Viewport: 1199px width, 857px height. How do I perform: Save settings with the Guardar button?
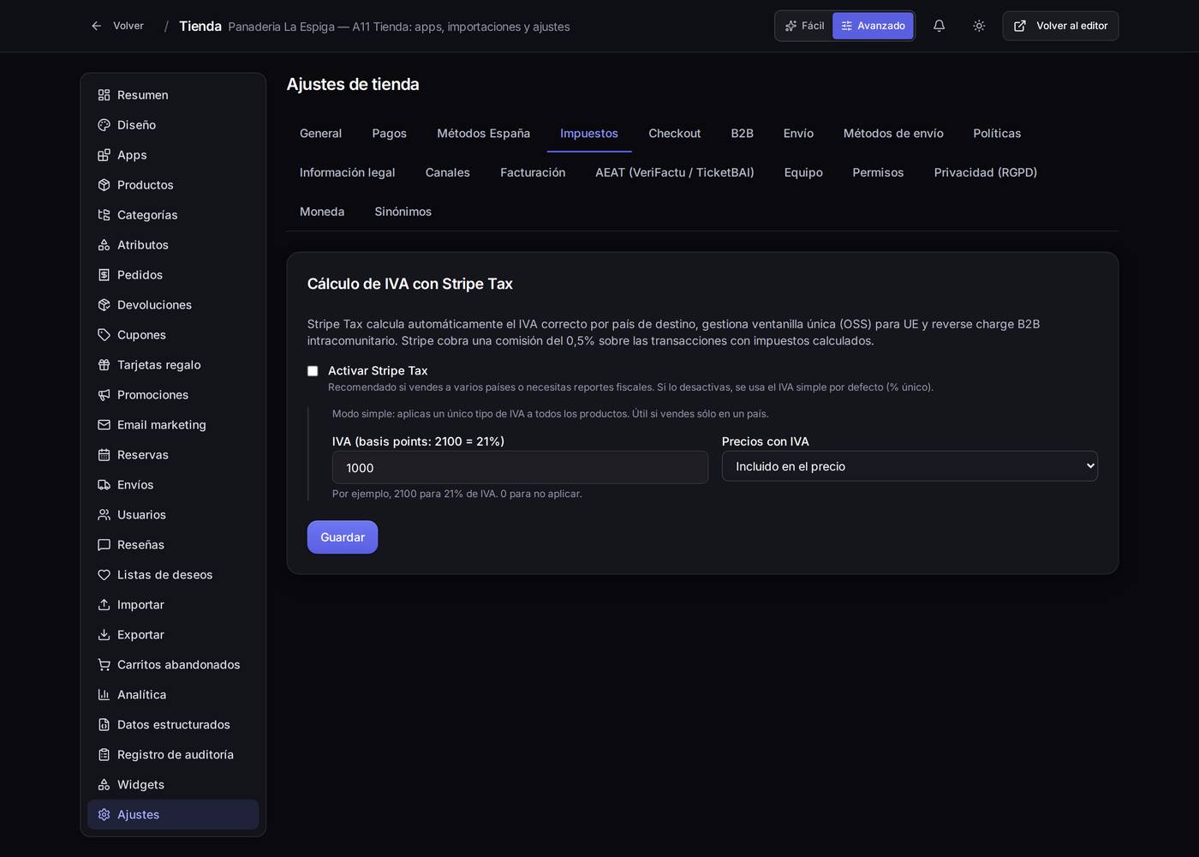click(343, 537)
